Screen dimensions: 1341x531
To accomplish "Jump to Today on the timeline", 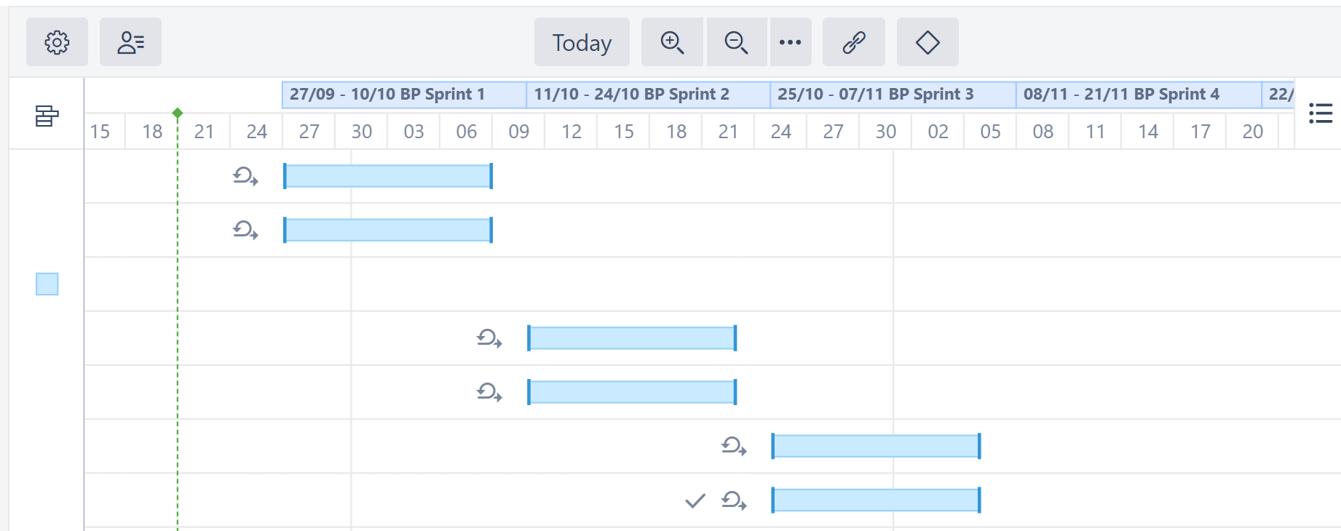I will tap(582, 42).
